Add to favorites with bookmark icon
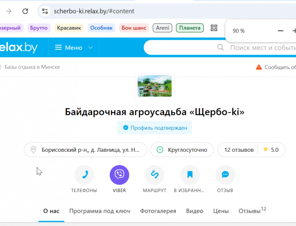296x226 pixels. click(x=190, y=175)
